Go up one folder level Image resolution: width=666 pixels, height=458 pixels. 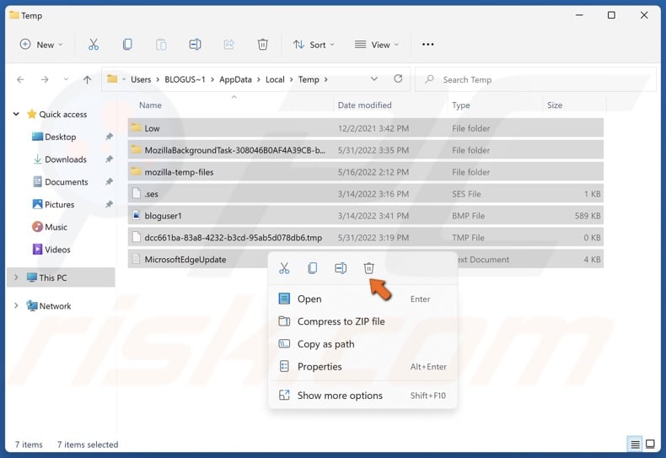click(87, 79)
